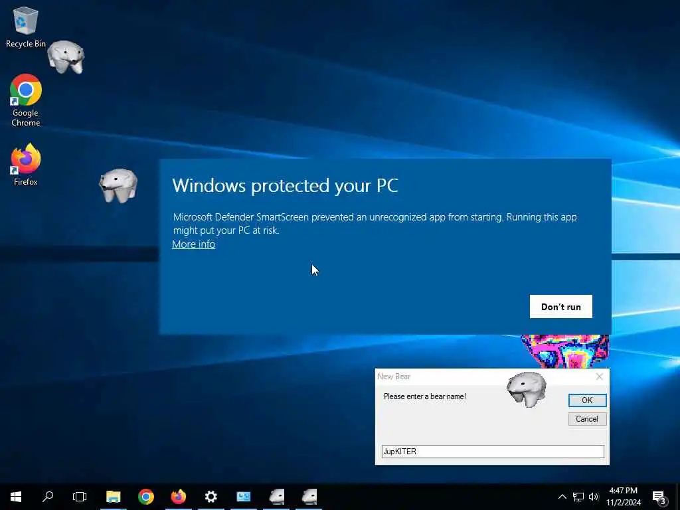This screenshot has height=510, width=680.
Task: Open volume control tray icon
Action: click(x=594, y=497)
